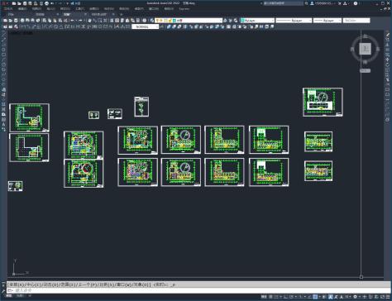The width and height of the screenshot is (392, 301).
Task: Click the New drawing icon in Standard toolbar
Action: tap(5, 21)
